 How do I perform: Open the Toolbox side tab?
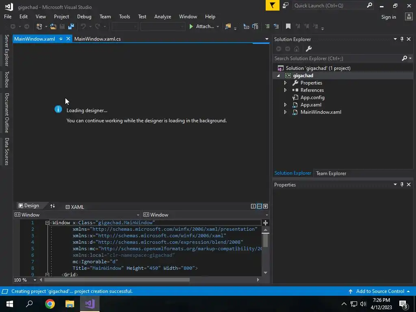click(6, 79)
